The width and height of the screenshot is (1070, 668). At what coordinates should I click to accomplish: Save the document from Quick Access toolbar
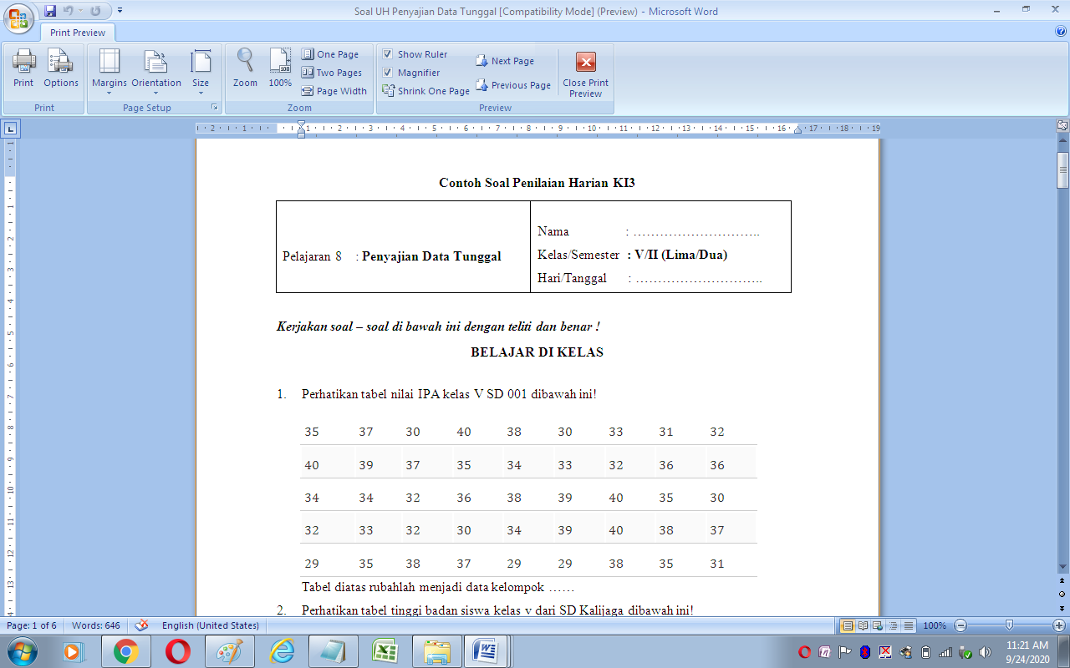(50, 11)
